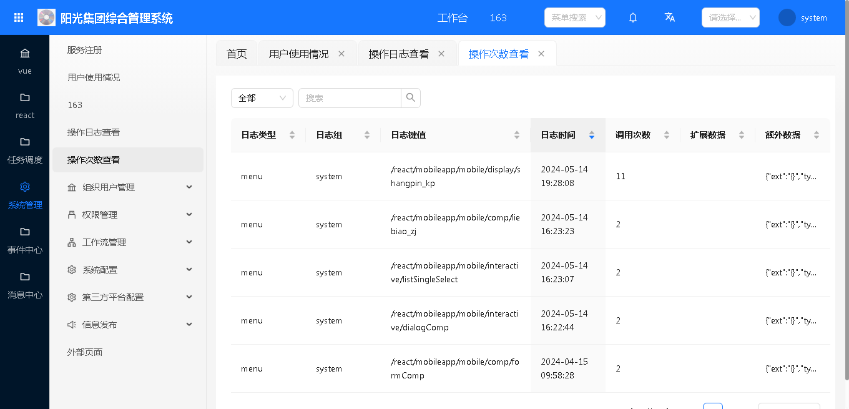This screenshot has height=409, width=849.
Task: Click the system user avatar
Action: [x=787, y=17]
